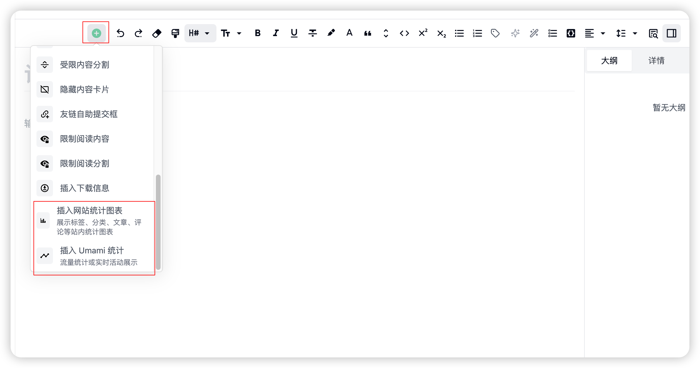Viewport: 700px width, 368px height.
Task: Click the green plus insert button
Action: click(96, 33)
